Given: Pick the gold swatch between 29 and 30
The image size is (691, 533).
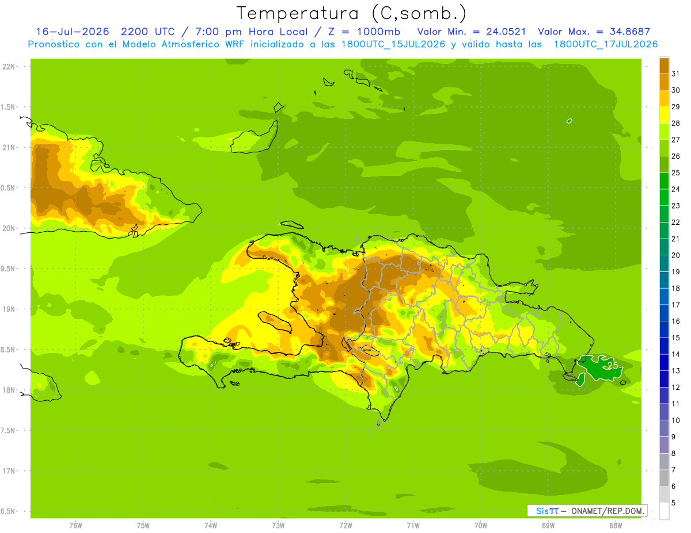Looking at the screenshot, I should [x=664, y=98].
